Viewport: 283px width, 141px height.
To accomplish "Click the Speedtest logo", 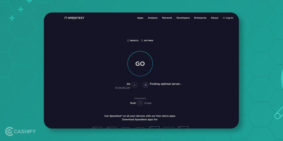I will click(74, 18).
